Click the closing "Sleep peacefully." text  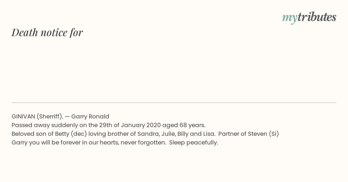click(193, 143)
